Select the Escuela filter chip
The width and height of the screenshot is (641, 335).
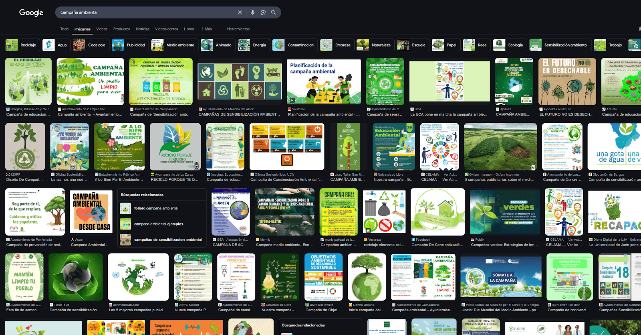click(x=413, y=45)
